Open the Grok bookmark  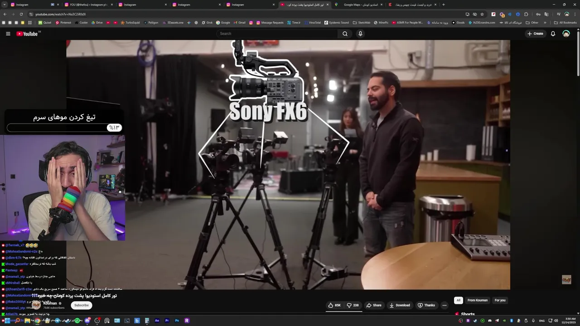pyautogui.click(x=207, y=23)
